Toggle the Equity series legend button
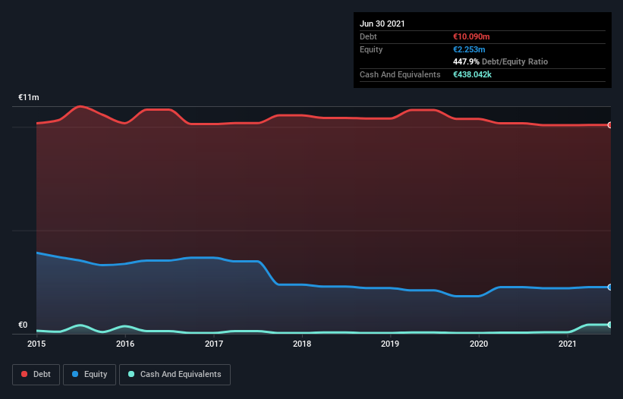This screenshot has width=623, height=399. 90,375
